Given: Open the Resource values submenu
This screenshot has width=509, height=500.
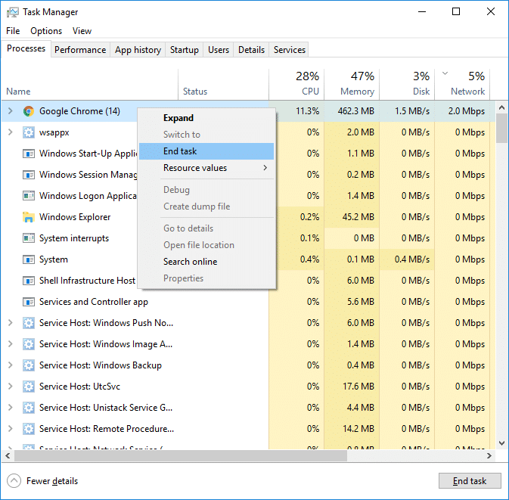Looking at the screenshot, I should tap(206, 168).
